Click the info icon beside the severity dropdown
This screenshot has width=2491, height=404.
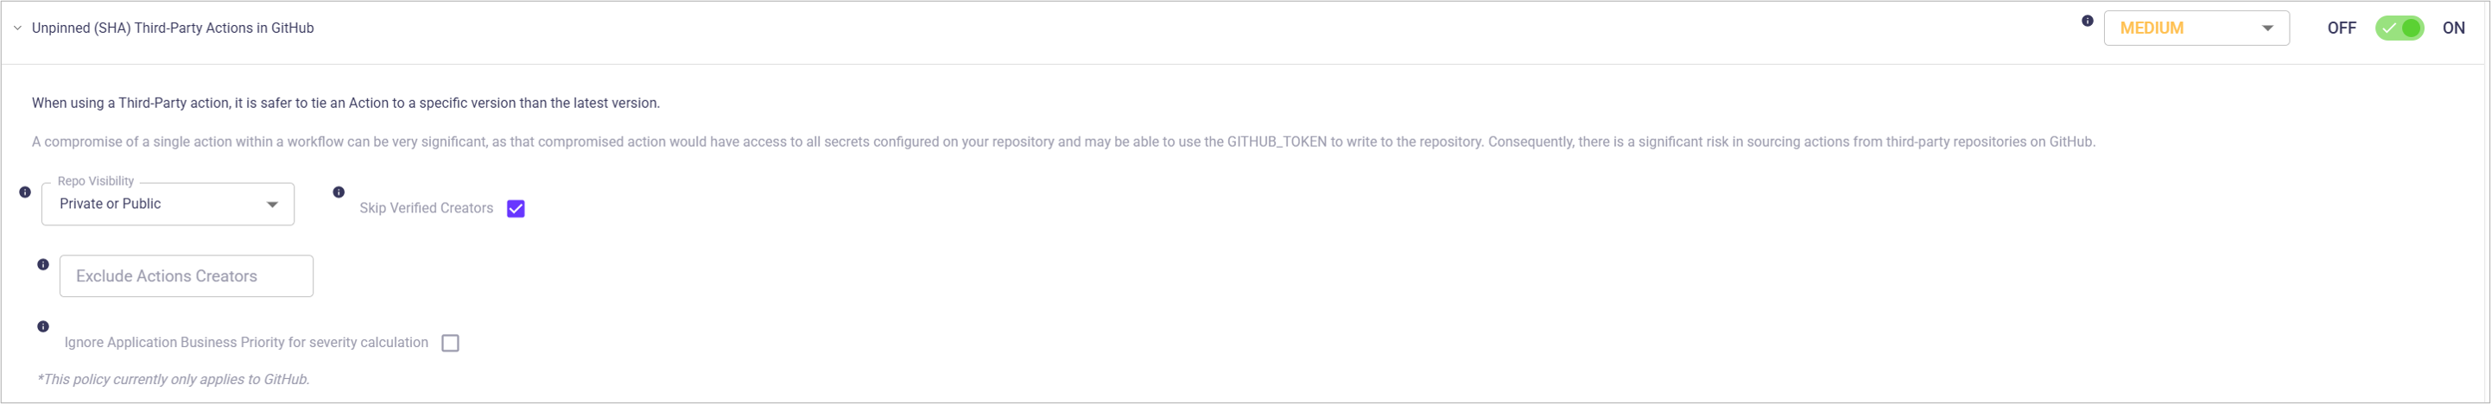pos(2088,22)
